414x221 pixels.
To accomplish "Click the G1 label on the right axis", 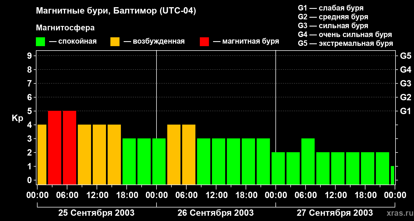I will [x=405, y=111].
